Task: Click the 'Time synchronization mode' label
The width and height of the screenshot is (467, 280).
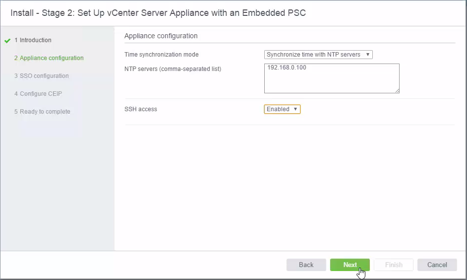Action: point(162,55)
